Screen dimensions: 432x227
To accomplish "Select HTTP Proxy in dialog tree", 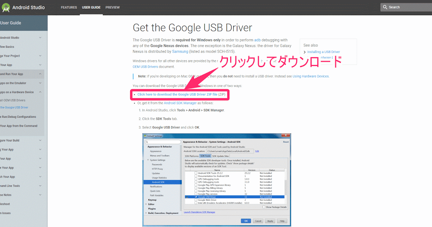I will (x=157, y=169).
